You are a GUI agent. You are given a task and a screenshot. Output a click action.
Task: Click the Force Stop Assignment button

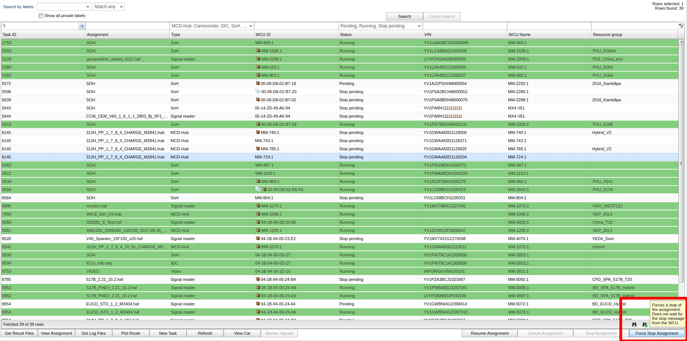coord(657,333)
